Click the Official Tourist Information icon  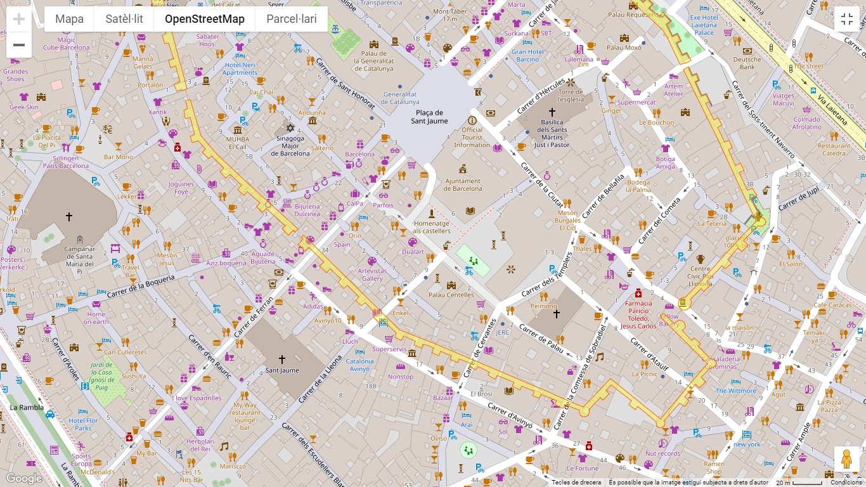(x=472, y=120)
